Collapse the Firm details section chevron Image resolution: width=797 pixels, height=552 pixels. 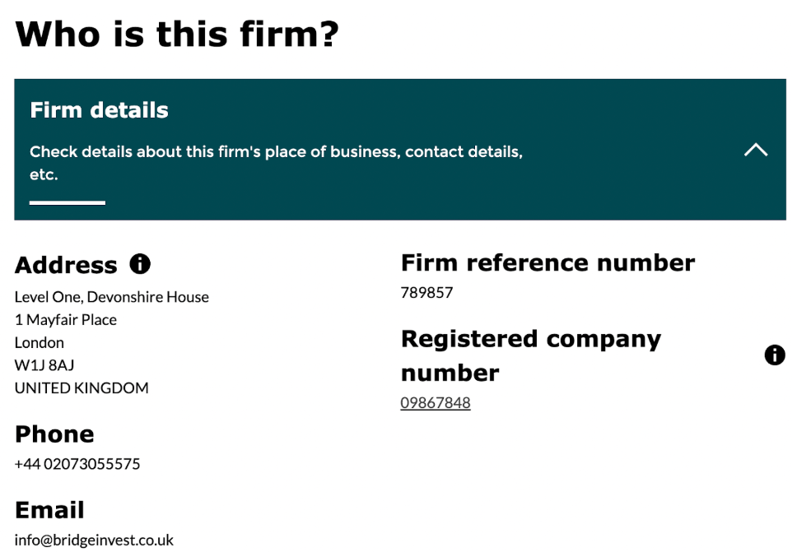pos(755,150)
